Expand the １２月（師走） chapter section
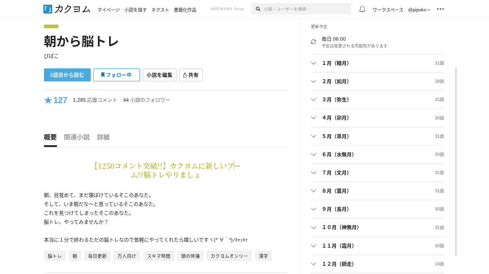489x274 pixels. [x=377, y=264]
